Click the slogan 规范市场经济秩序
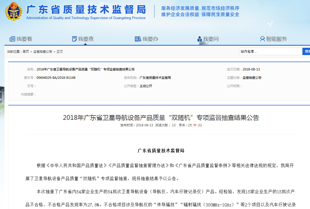Image resolution: width=310 pixels, height=209 pixels. (220, 8)
